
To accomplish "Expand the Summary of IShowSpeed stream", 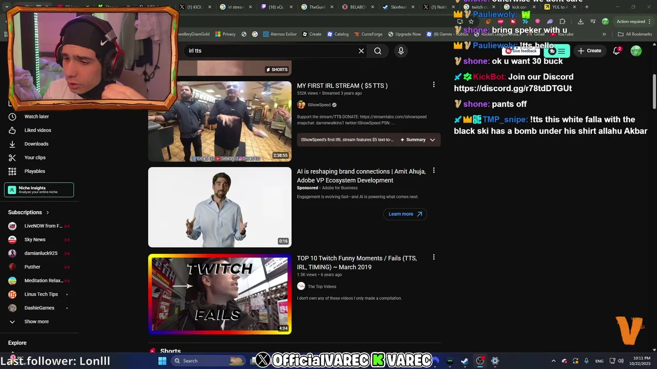I will [x=418, y=139].
